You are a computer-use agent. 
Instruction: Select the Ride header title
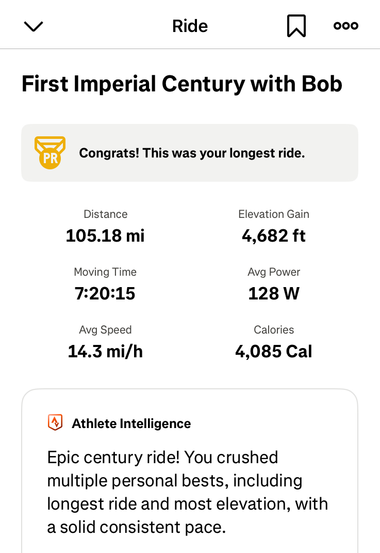click(x=190, y=26)
